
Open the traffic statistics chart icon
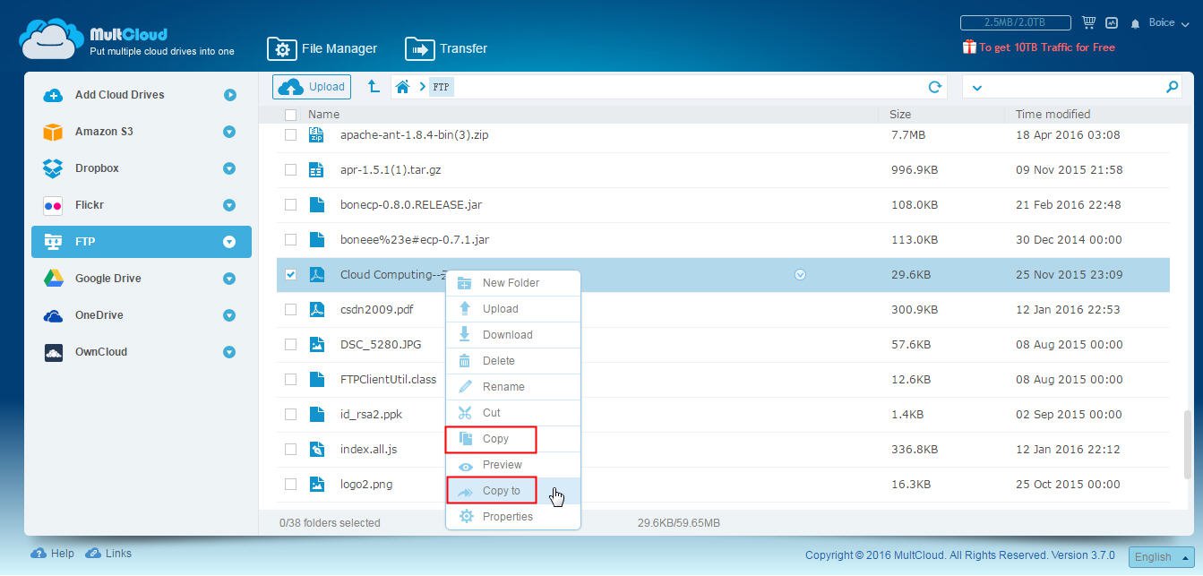[x=1112, y=22]
